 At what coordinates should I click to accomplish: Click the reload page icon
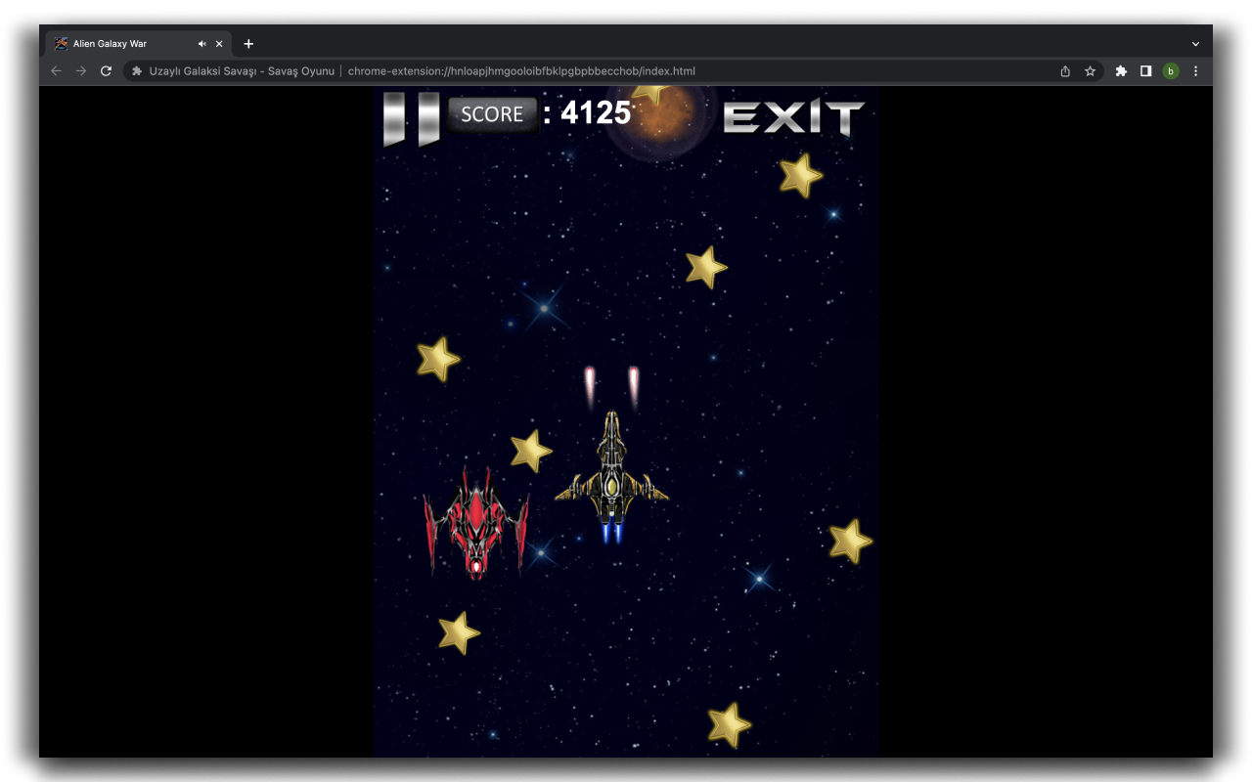(x=106, y=70)
